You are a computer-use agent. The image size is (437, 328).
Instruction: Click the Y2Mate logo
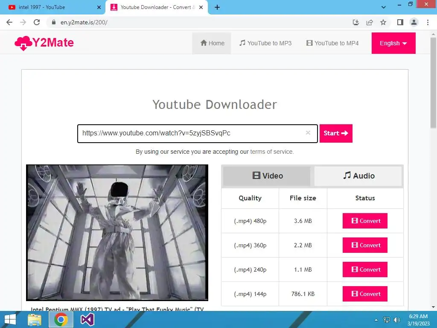(44, 43)
